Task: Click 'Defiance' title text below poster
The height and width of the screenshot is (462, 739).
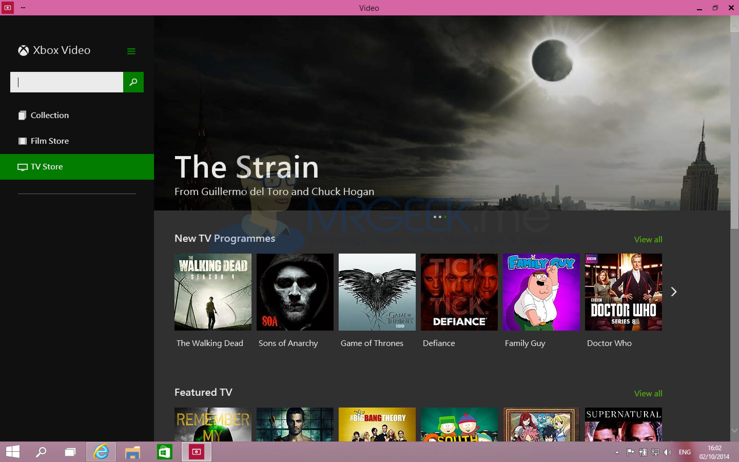Action: (439, 343)
